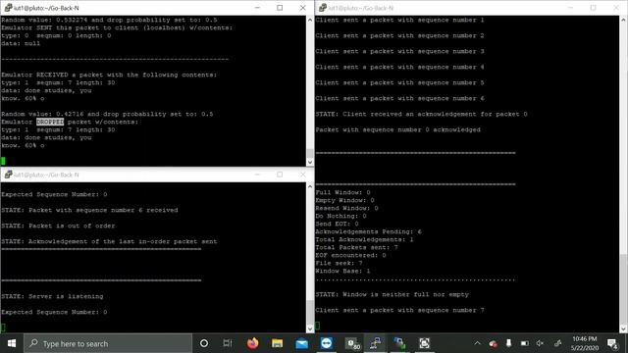Viewport: 628px width, 353px height.
Task: Click 'EOF encountered: 0' line
Action: [351, 255]
